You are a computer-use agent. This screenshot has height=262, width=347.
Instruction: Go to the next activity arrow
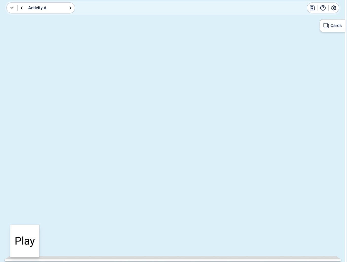coord(70,8)
